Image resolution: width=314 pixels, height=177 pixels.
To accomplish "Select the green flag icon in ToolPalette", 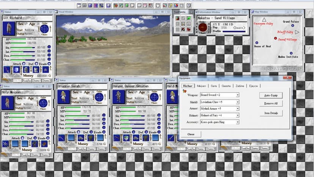I will point(188,18).
